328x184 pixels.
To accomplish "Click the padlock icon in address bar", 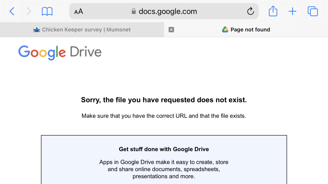I will (134, 11).
